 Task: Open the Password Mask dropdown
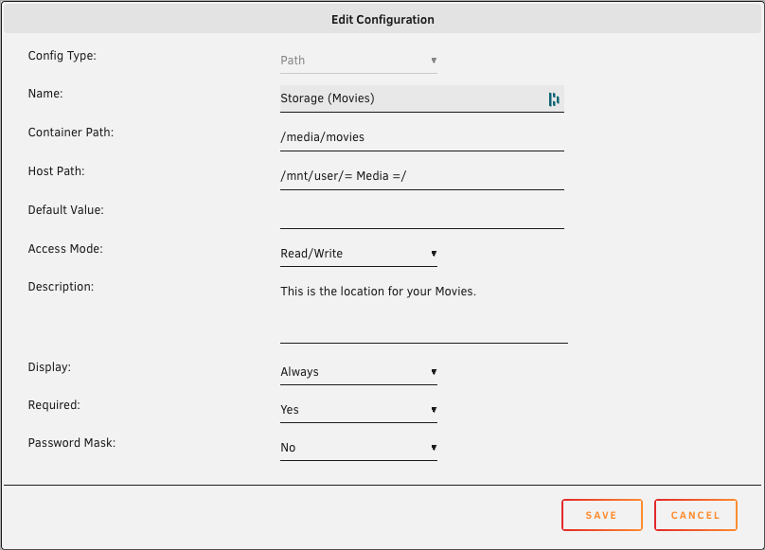pyautogui.click(x=359, y=448)
